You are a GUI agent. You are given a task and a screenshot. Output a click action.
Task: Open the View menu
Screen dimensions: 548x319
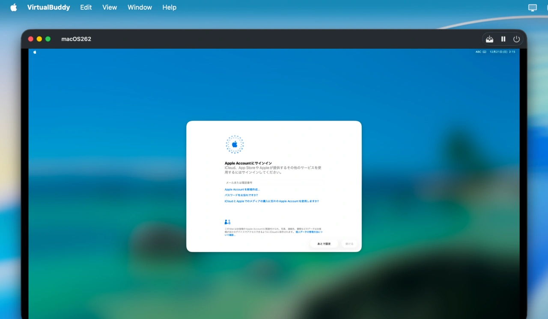(110, 7)
